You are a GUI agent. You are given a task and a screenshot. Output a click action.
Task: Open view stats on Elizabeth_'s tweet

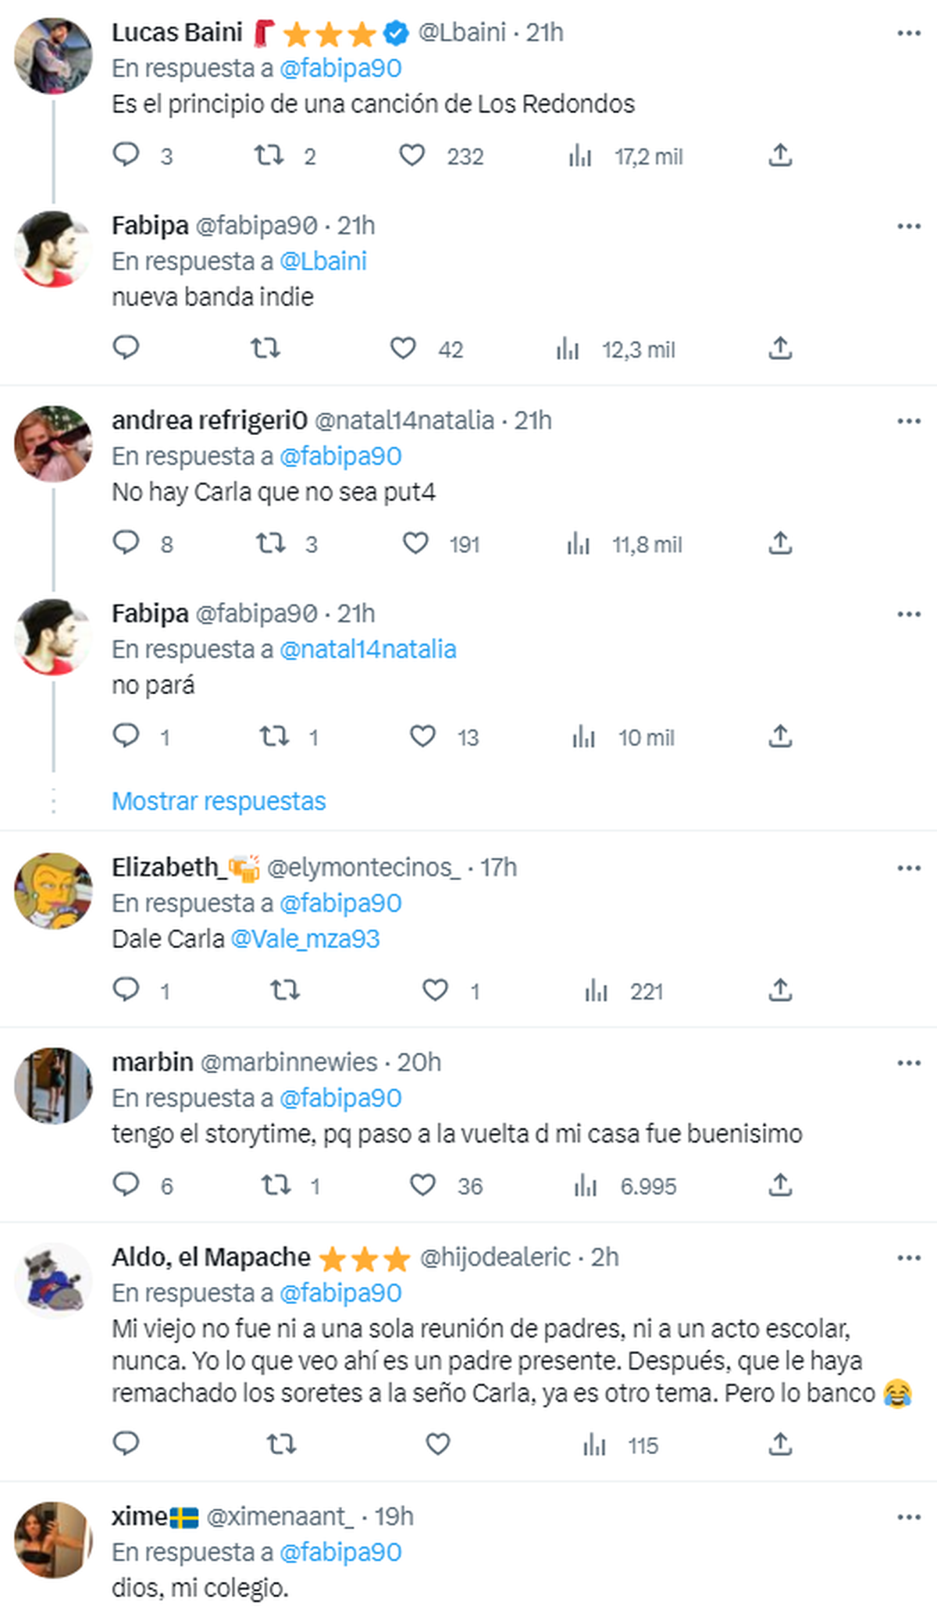(597, 991)
